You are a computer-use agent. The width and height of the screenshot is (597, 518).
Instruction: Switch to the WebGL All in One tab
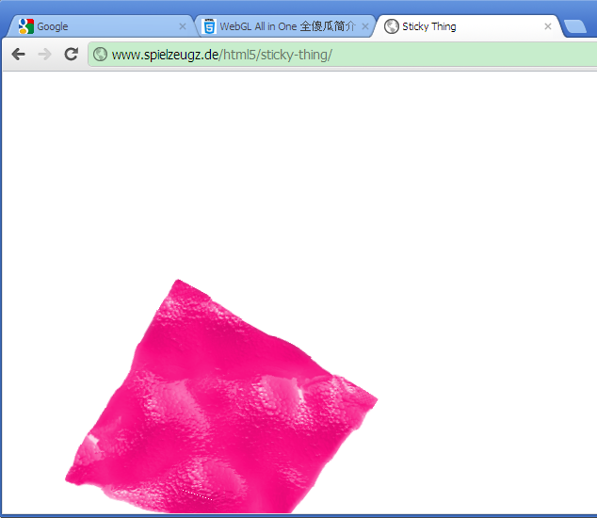(x=284, y=26)
